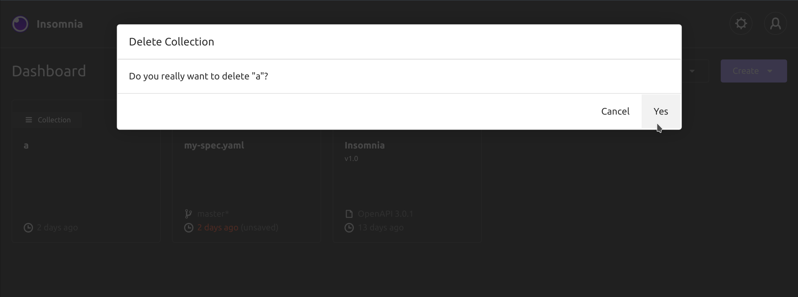This screenshot has width=798, height=297.
Task: Navigate to the Dashboard heading
Action: pyautogui.click(x=49, y=71)
